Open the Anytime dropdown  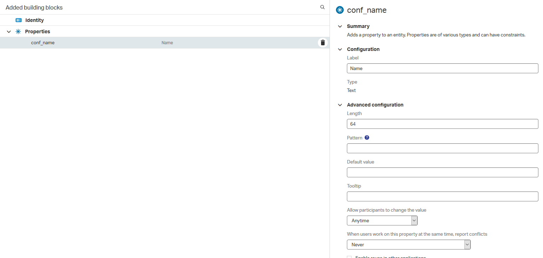[382, 220]
